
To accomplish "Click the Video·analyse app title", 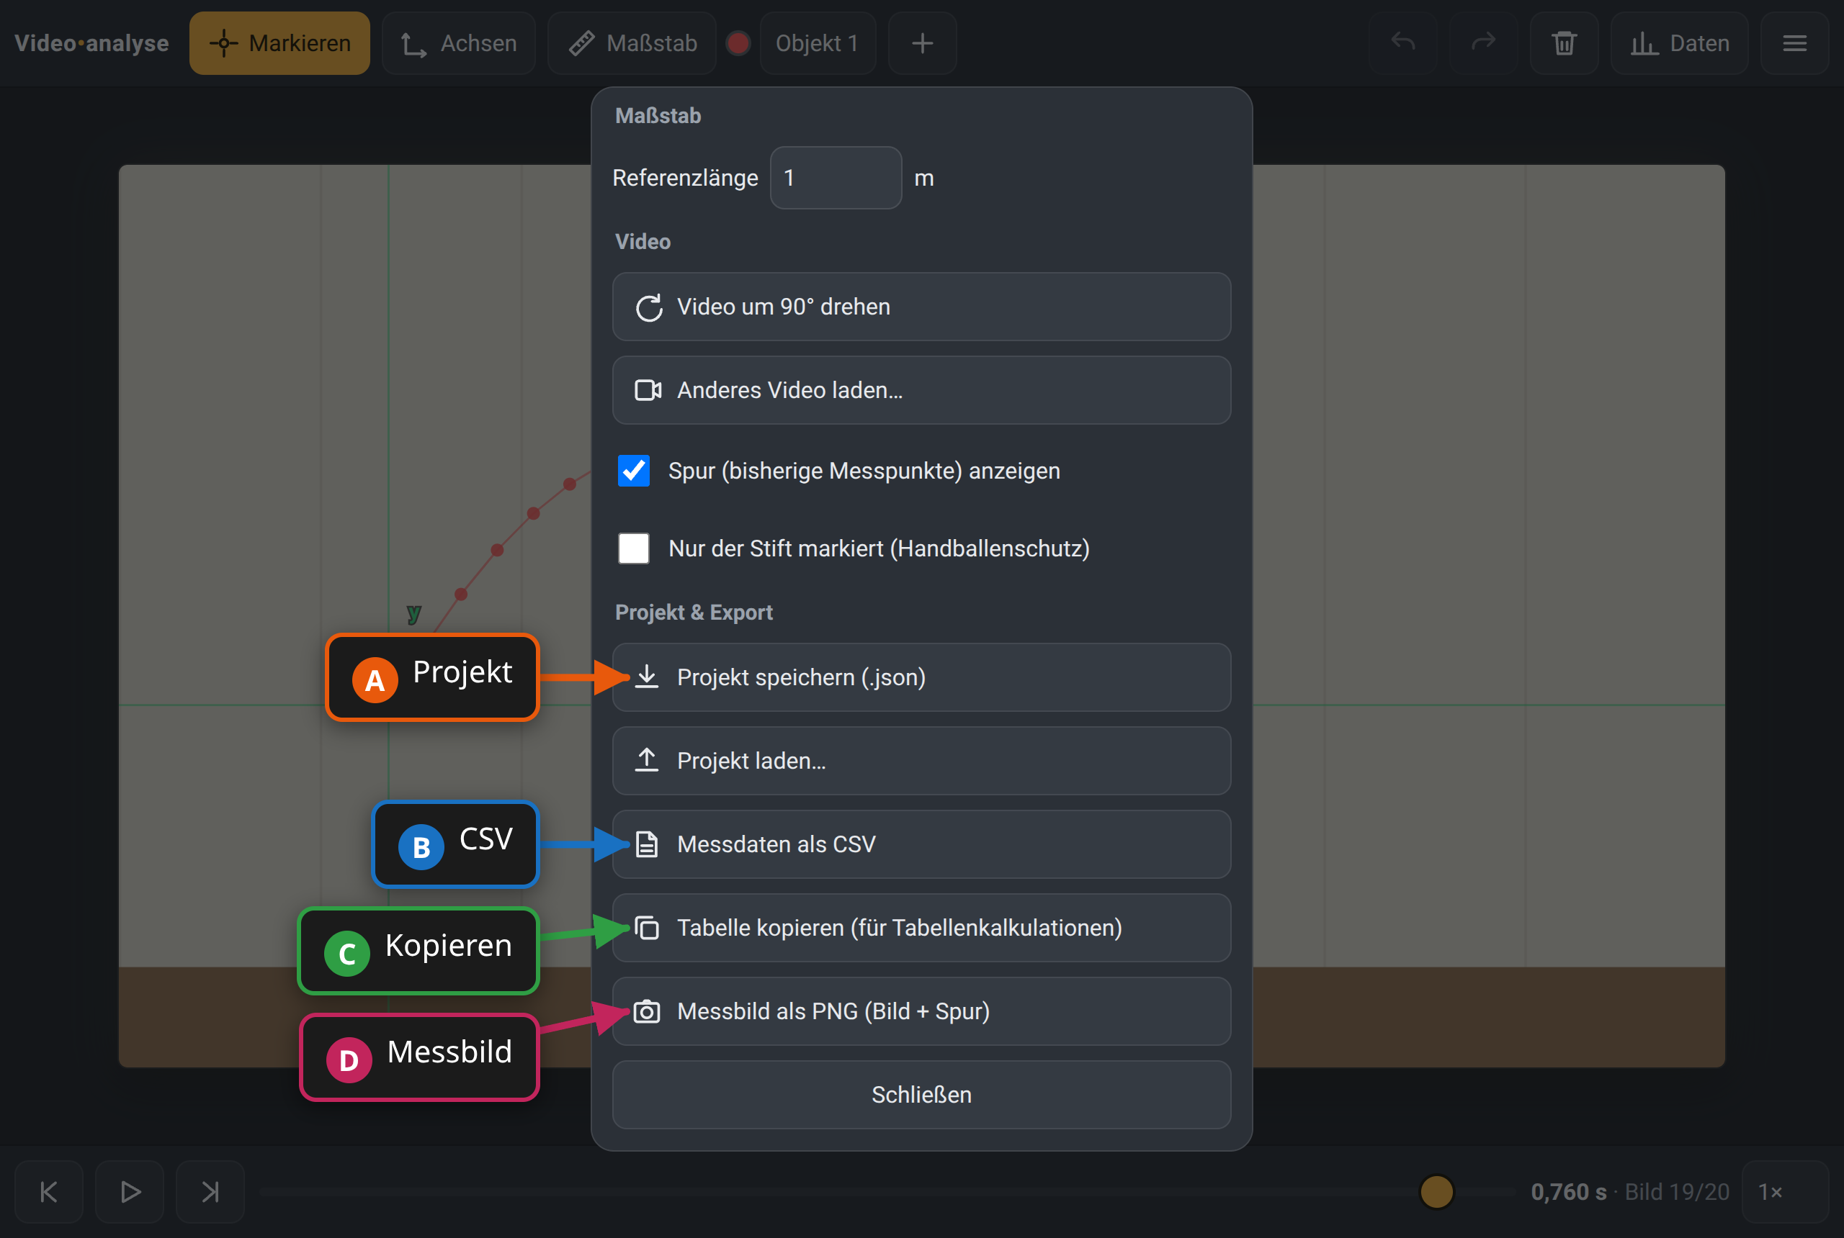I will click(x=91, y=43).
